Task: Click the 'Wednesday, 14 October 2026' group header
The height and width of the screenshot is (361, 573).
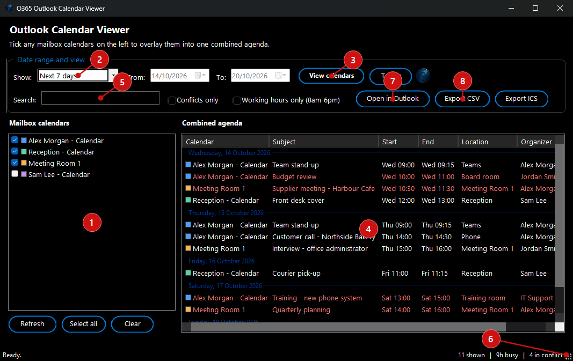Action: coord(229,152)
